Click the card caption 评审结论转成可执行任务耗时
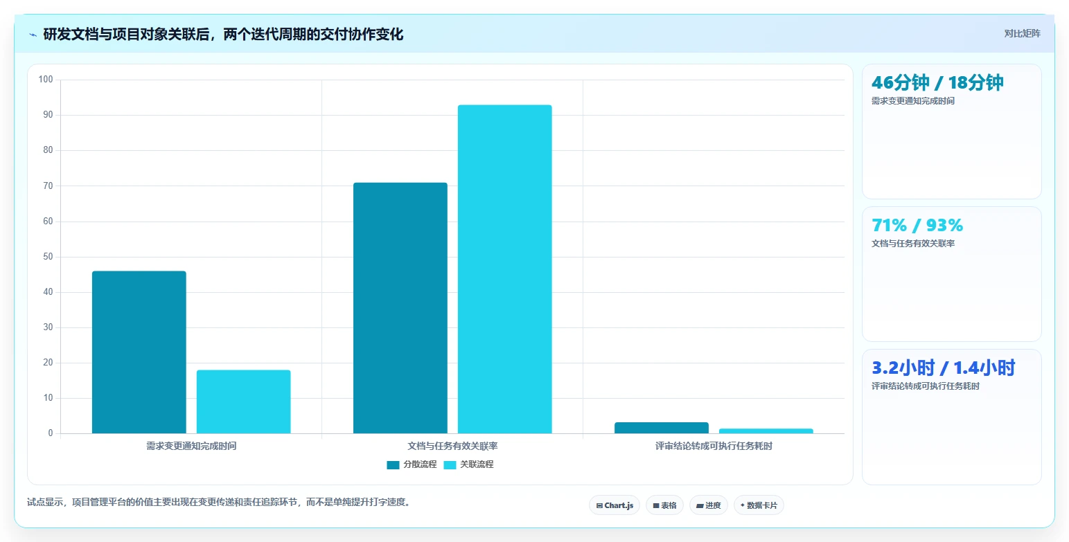1069x542 pixels. (x=926, y=386)
